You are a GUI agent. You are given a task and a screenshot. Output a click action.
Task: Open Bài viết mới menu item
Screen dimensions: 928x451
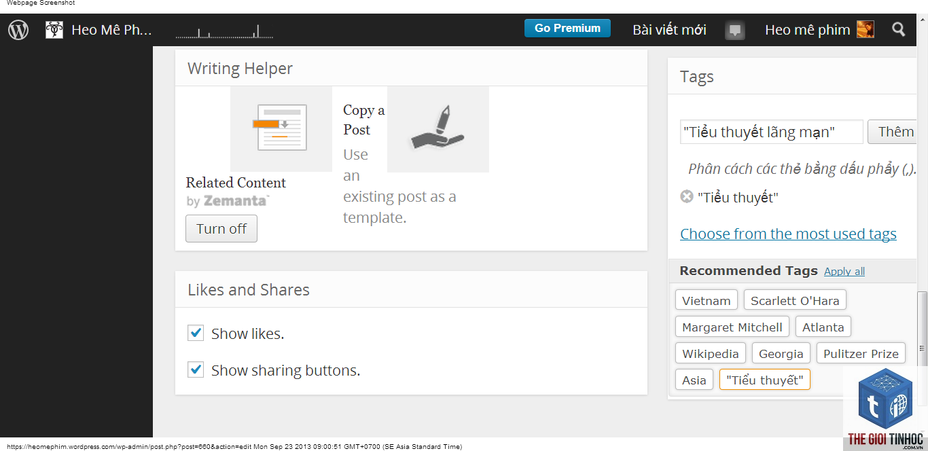click(x=669, y=30)
